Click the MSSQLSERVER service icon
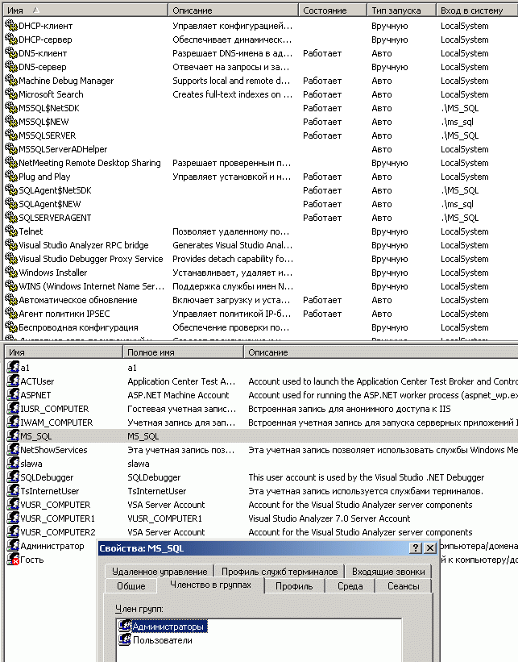The image size is (518, 662). [x=11, y=135]
